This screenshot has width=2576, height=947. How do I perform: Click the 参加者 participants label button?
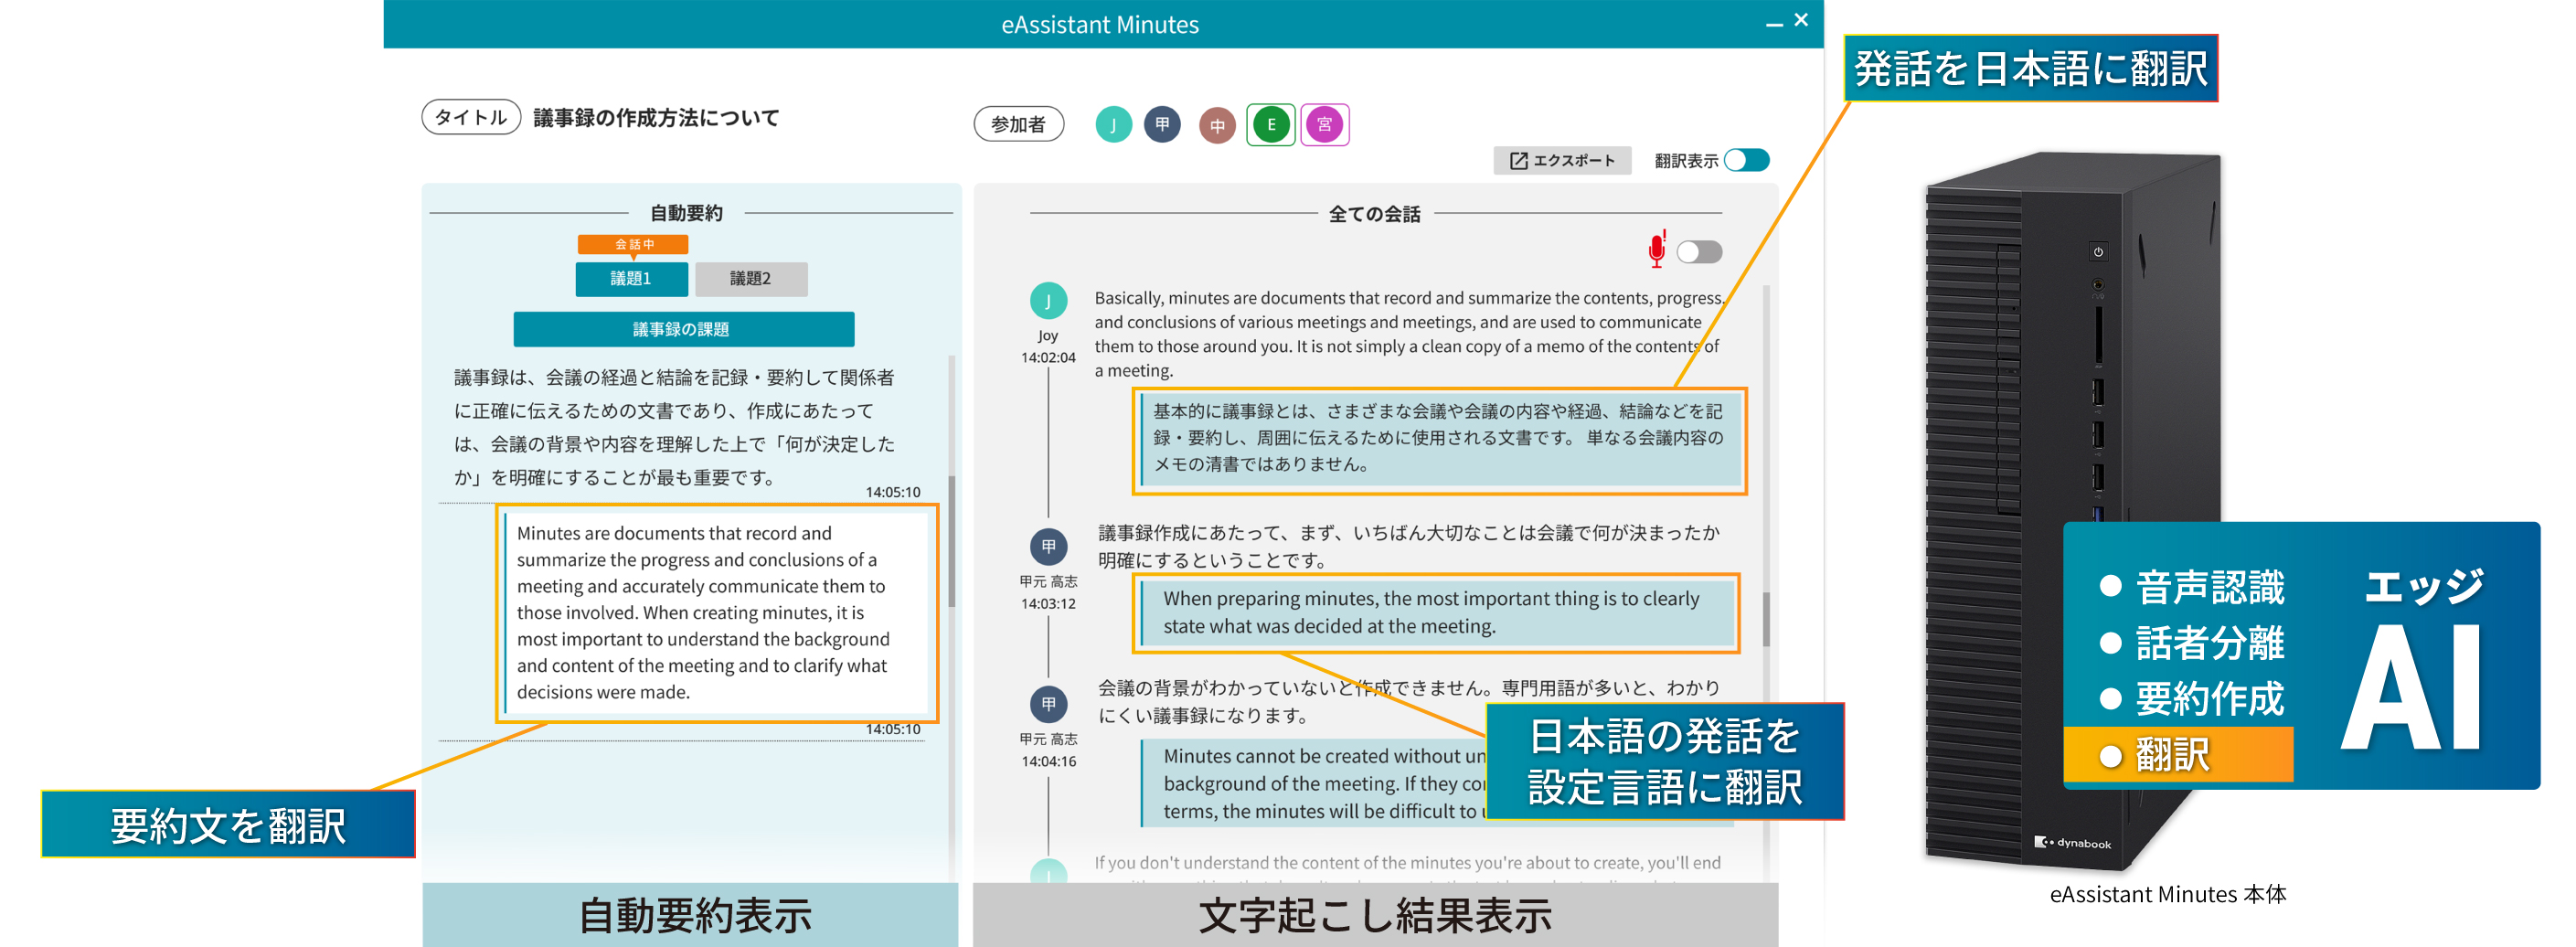pyautogui.click(x=1018, y=125)
